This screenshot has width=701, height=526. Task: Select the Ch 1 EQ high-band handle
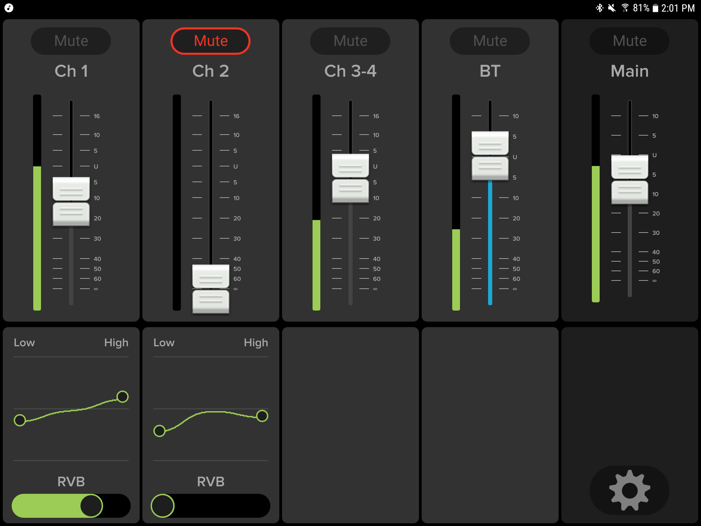123,397
